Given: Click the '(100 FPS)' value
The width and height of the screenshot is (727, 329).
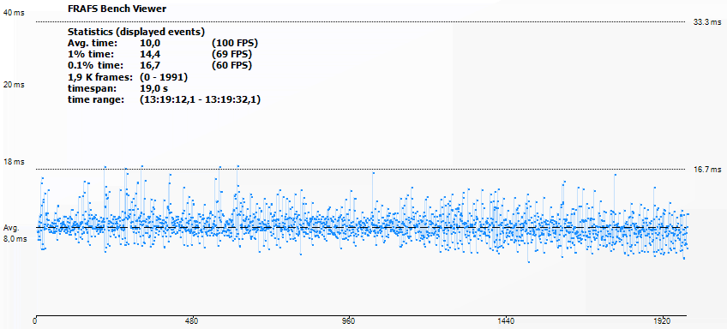Looking at the screenshot, I should point(235,43).
